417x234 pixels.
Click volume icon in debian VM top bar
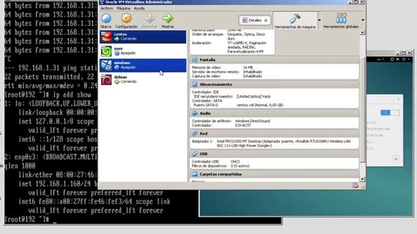[397, 59]
